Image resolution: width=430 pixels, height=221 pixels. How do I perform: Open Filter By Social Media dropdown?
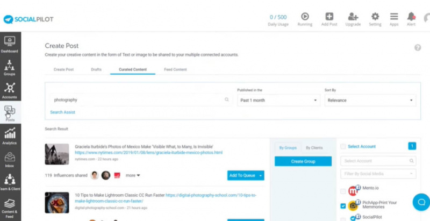pos(378,174)
